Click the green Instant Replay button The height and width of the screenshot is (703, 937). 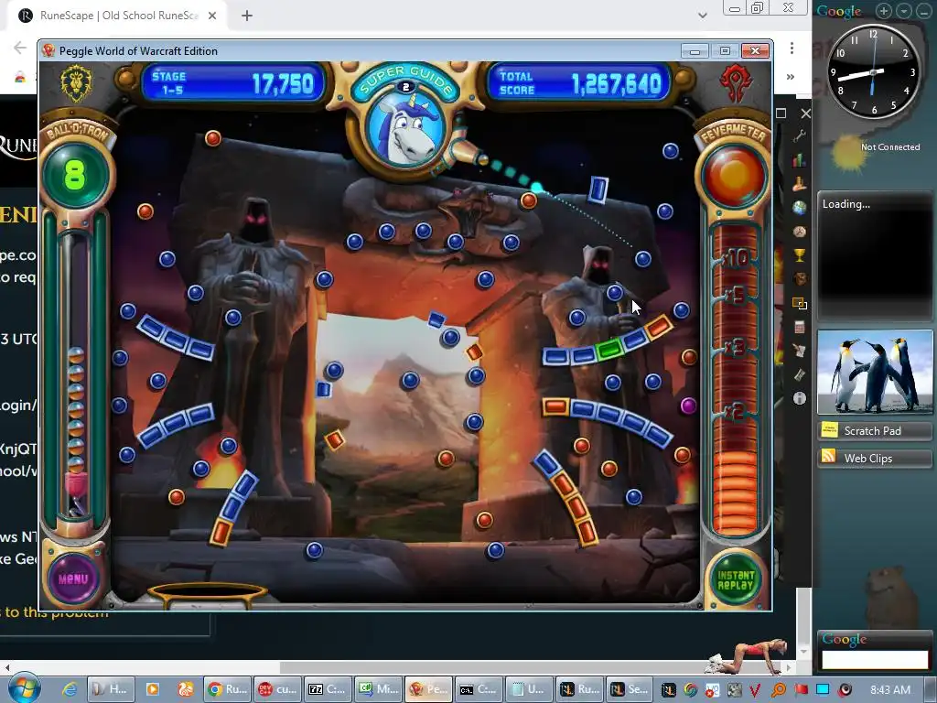click(x=736, y=579)
